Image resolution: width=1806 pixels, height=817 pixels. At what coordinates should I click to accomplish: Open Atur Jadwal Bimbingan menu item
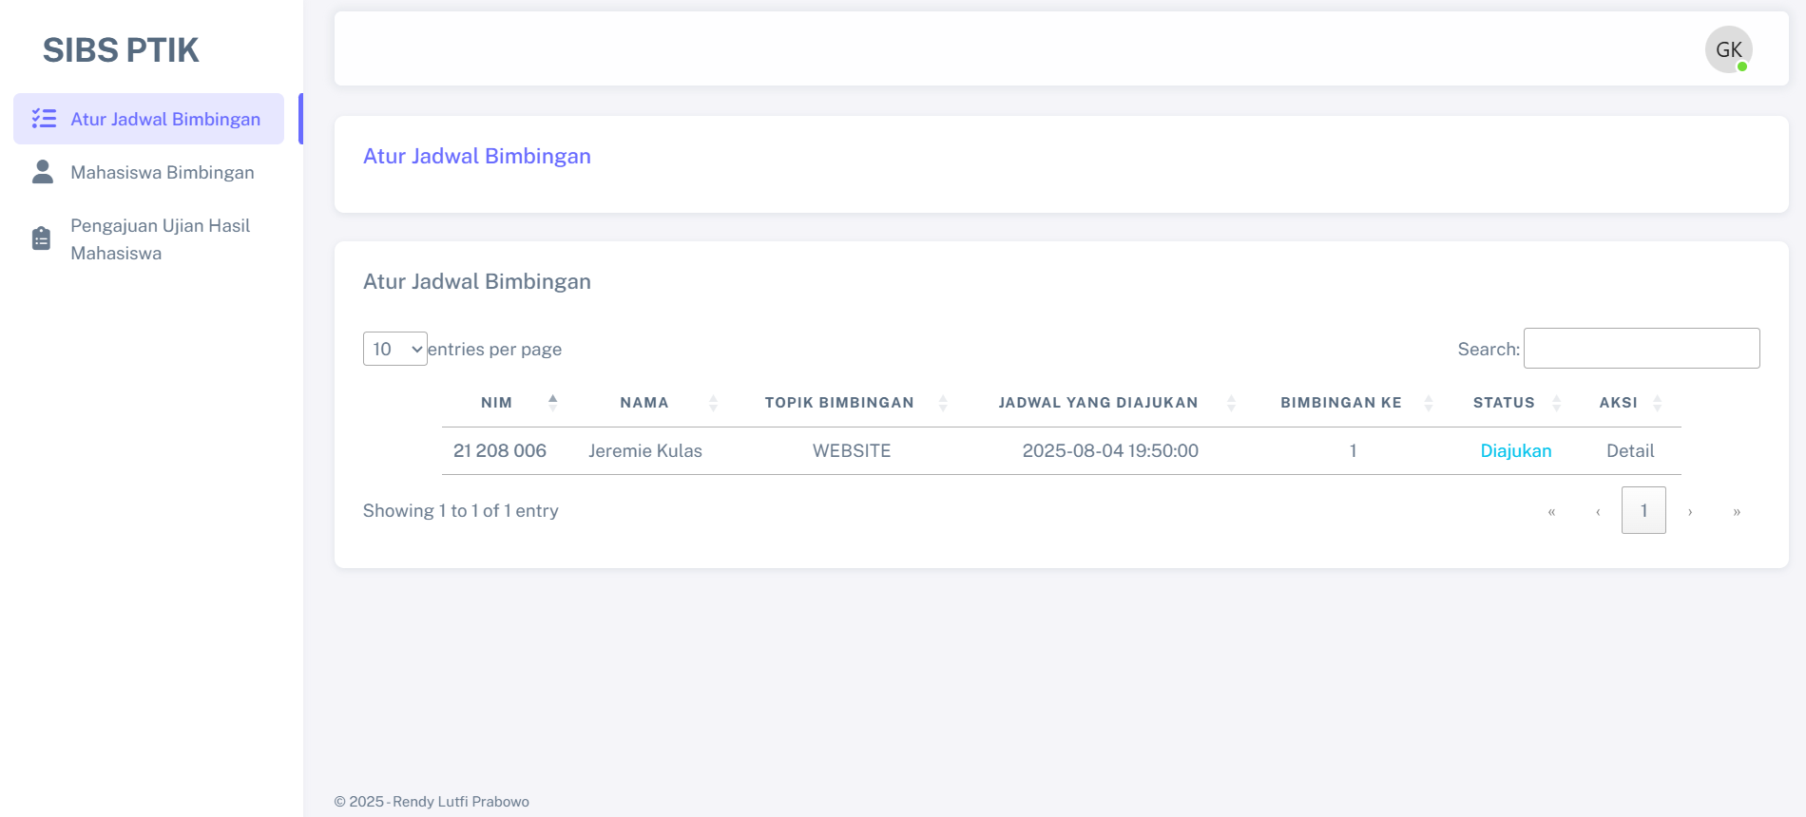148,119
